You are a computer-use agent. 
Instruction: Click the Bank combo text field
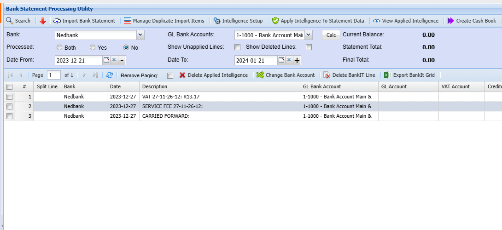click(96, 35)
